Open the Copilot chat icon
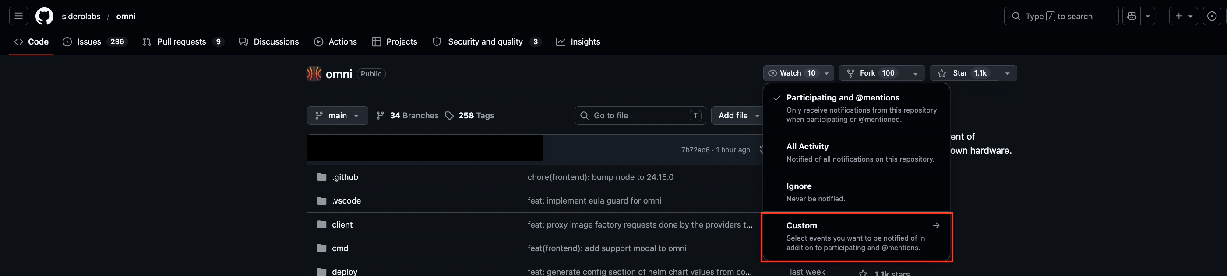 point(1132,16)
